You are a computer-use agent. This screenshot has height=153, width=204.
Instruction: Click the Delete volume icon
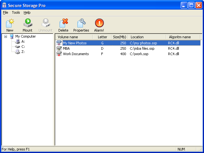[x=63, y=23]
